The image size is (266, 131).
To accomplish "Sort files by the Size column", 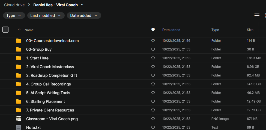I will point(250,30).
